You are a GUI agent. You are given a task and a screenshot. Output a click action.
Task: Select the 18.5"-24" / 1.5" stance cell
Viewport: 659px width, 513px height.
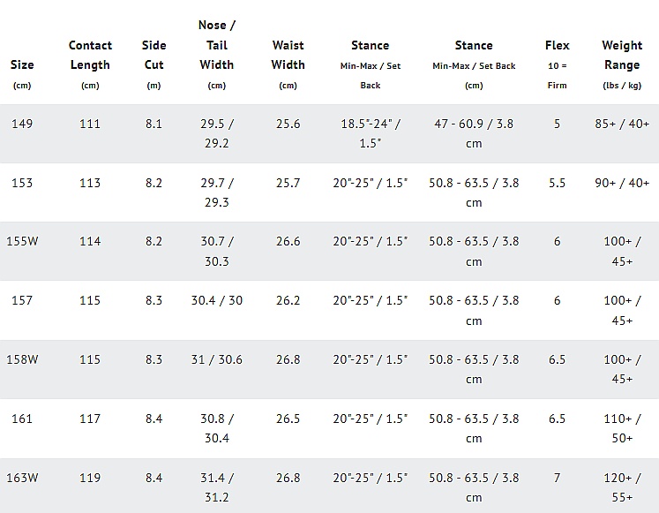tap(371, 133)
